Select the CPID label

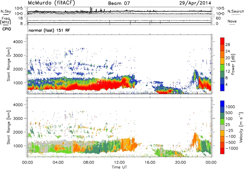tap(7, 29)
